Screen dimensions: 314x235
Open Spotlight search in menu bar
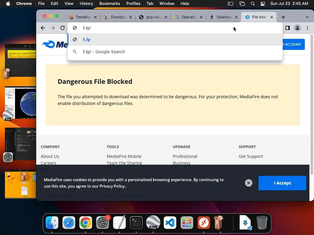253,4
